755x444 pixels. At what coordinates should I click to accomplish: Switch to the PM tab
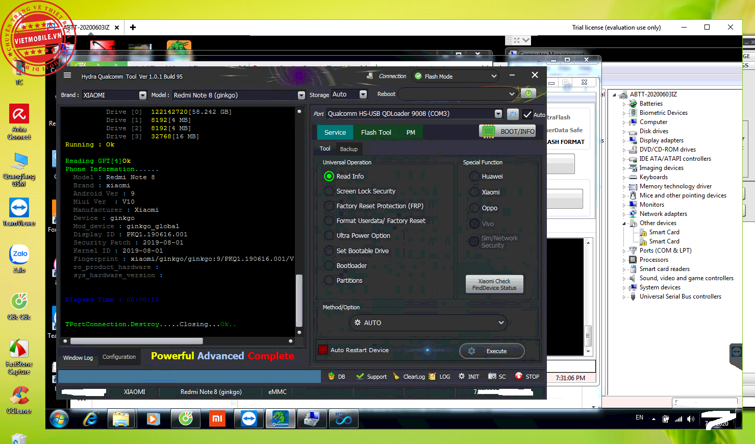coord(411,132)
